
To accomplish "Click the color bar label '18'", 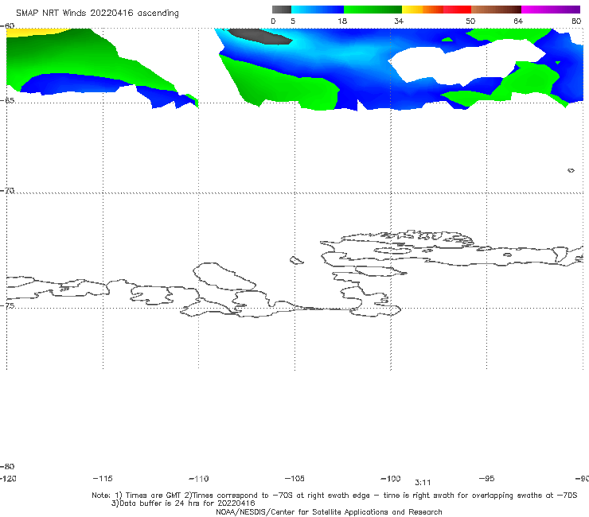I will tap(342, 21).
